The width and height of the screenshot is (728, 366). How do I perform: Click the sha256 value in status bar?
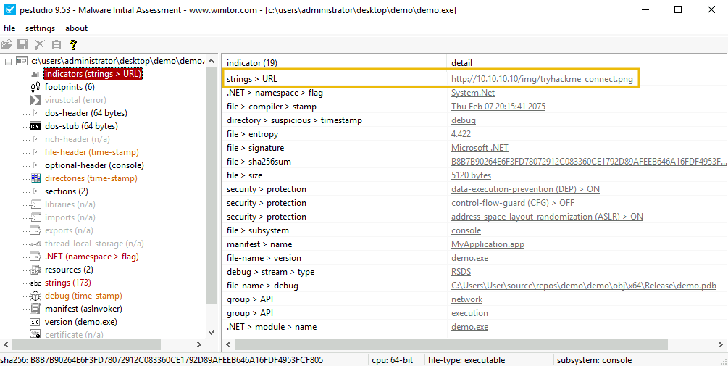(x=175, y=360)
